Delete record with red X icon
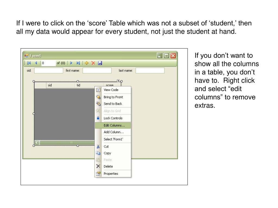Image resolution: width=278 pixels, height=208 pixels. tap(93, 63)
